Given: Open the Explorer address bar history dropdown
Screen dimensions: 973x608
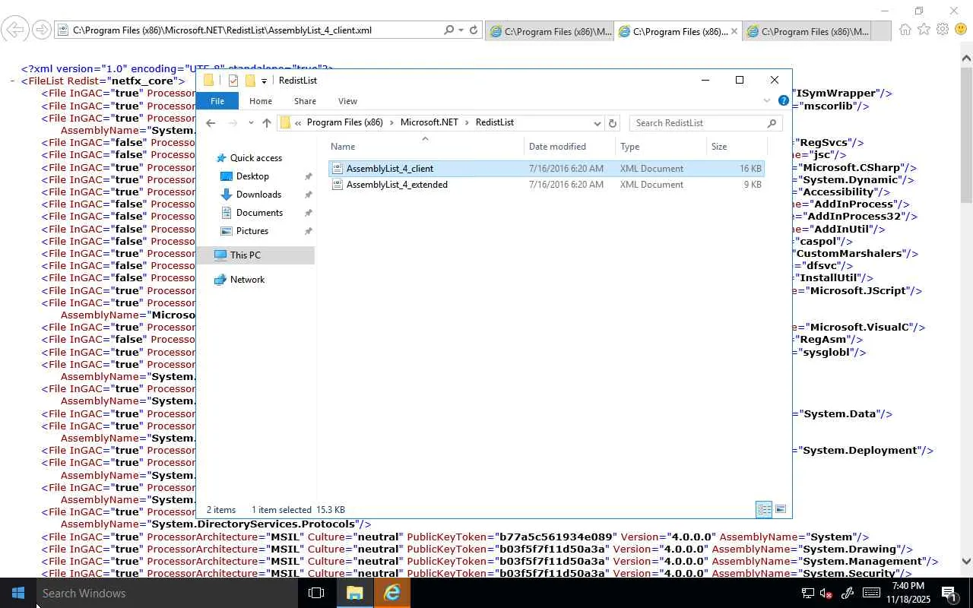Looking at the screenshot, I should (x=597, y=123).
